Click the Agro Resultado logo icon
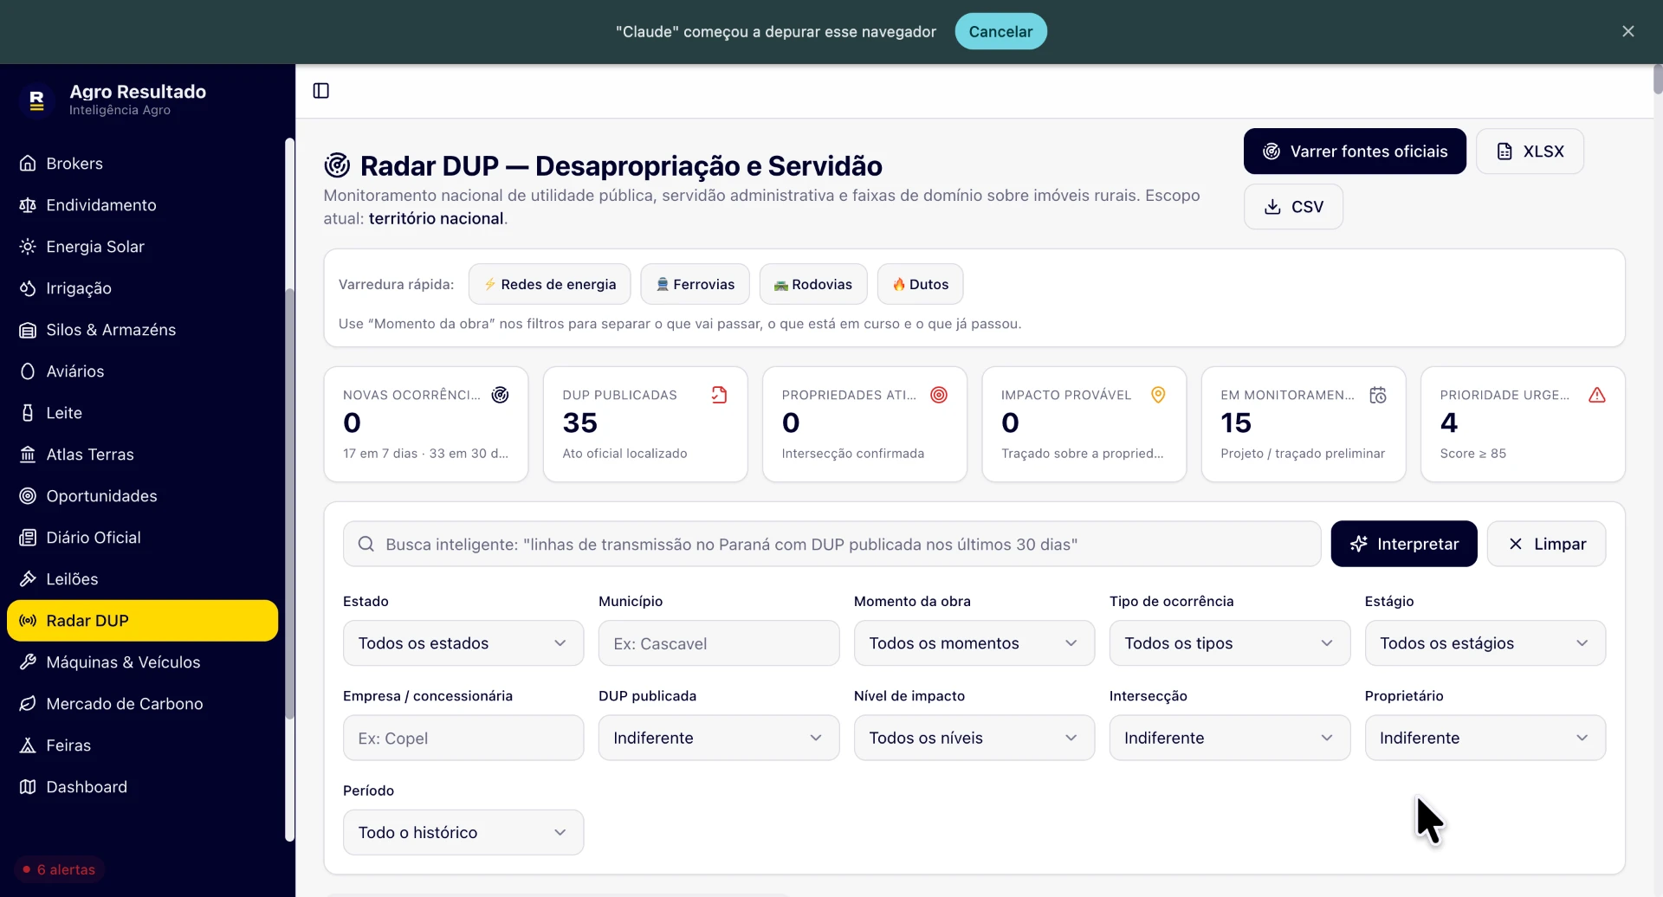1663x897 pixels. click(x=36, y=100)
